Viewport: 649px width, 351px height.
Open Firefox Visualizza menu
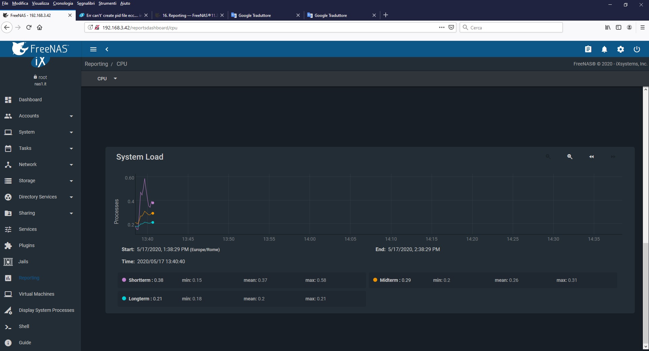pyautogui.click(x=40, y=3)
